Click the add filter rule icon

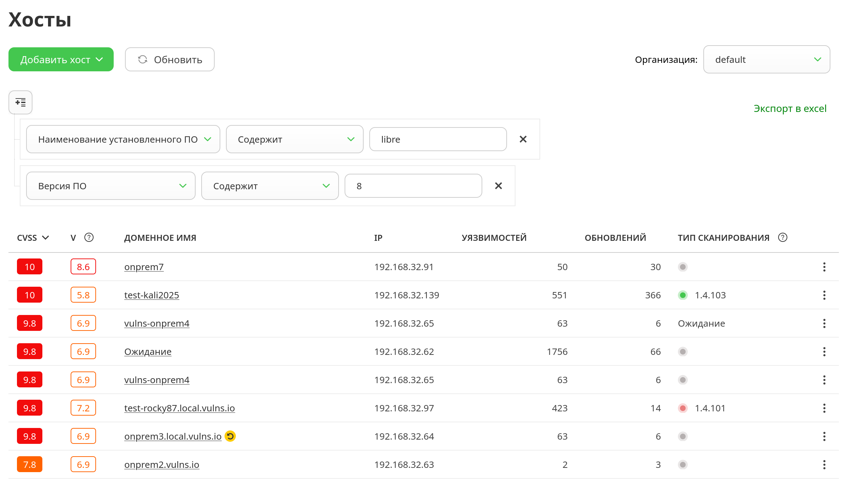[20, 102]
